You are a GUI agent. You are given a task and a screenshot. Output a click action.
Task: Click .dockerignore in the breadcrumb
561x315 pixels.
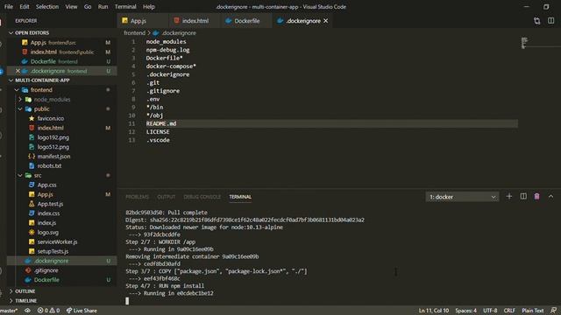[179, 33]
